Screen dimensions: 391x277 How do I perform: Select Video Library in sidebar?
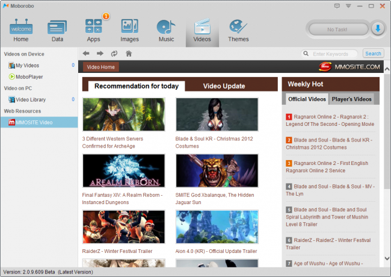pos(39,99)
